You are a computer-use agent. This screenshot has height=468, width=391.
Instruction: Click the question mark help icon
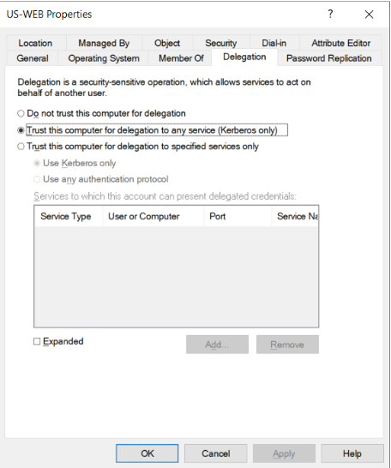tap(330, 14)
